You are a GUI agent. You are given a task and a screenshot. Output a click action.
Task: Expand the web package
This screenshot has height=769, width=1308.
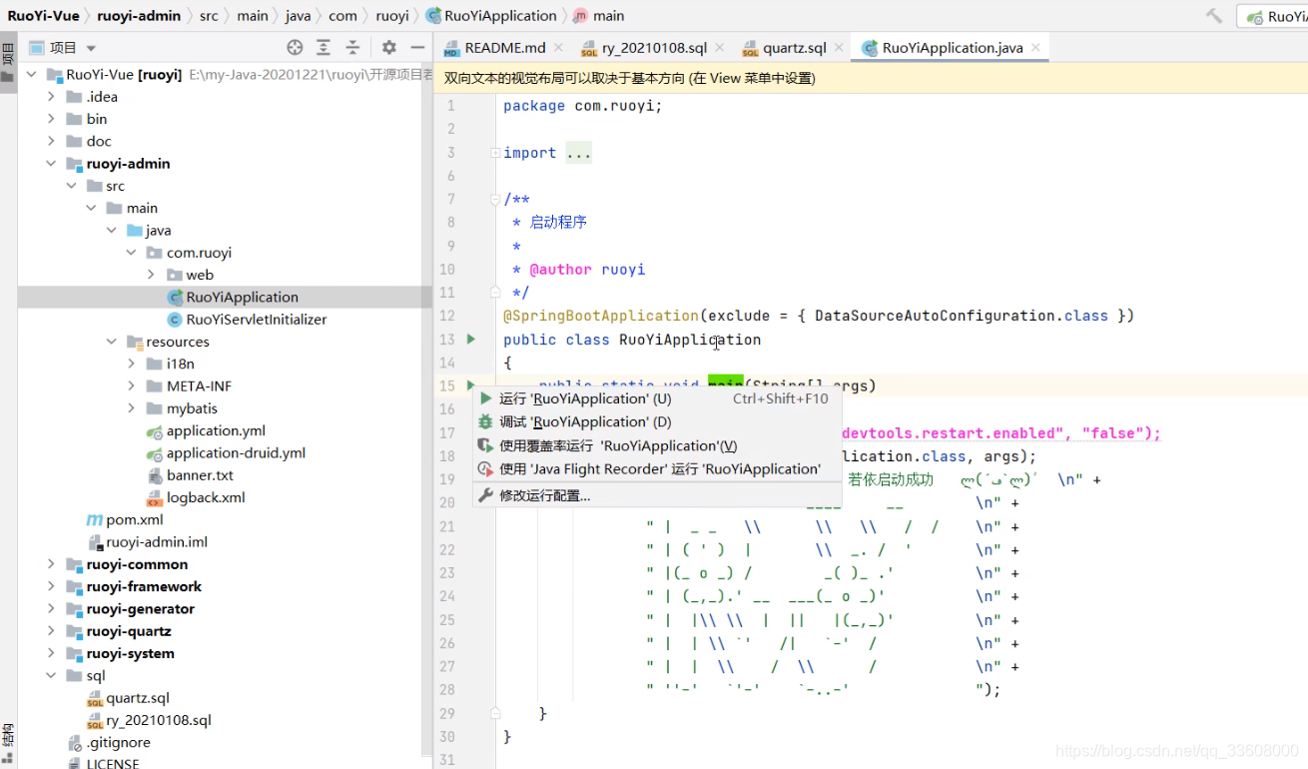(x=151, y=275)
